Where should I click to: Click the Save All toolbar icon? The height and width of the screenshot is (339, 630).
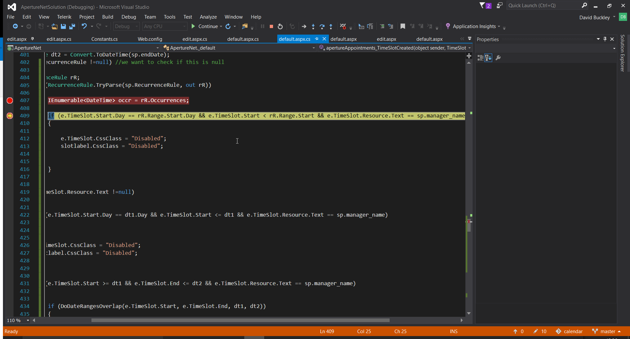point(72,26)
